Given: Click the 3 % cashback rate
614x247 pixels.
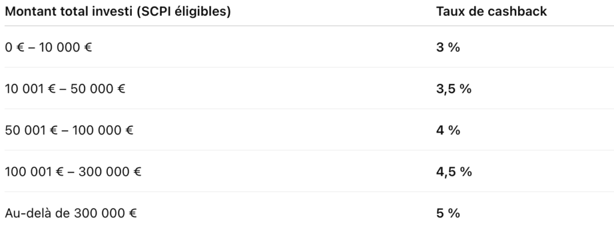Looking at the screenshot, I should point(448,47).
